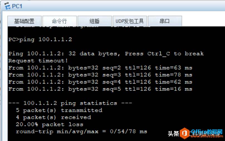Click the seq=5 time=16 ms line
Viewport: 225px width, 141px height.
click(100, 89)
